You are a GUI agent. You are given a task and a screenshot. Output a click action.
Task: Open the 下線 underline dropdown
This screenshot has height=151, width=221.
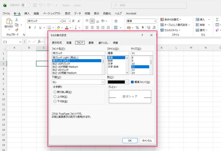coord(103,82)
